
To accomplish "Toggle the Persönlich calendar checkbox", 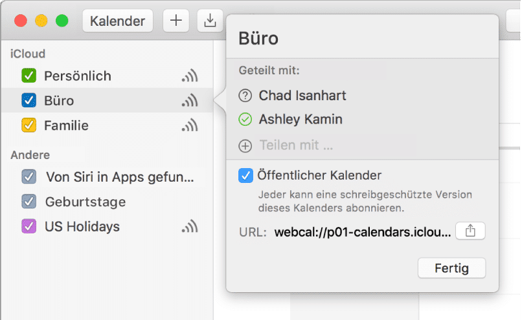I will point(29,76).
